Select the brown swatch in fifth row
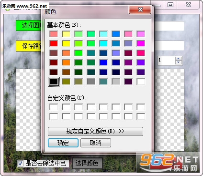This screenshot has height=176, width=203. [x=66, y=72]
